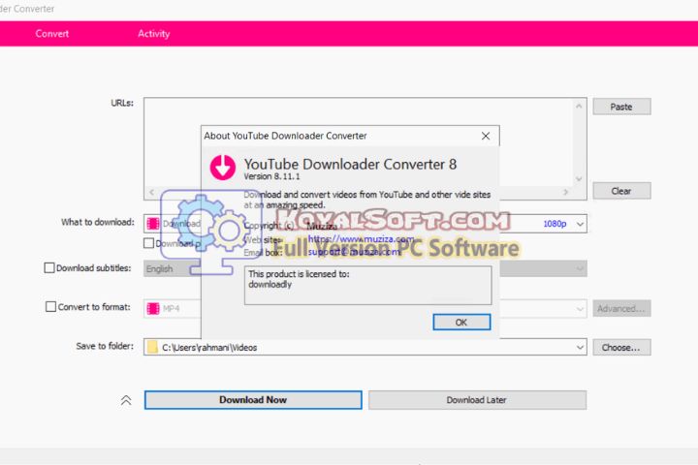Close the About YouTube Downloader Converter dialog
Viewport: 698px width, 465px height.
pos(486,137)
